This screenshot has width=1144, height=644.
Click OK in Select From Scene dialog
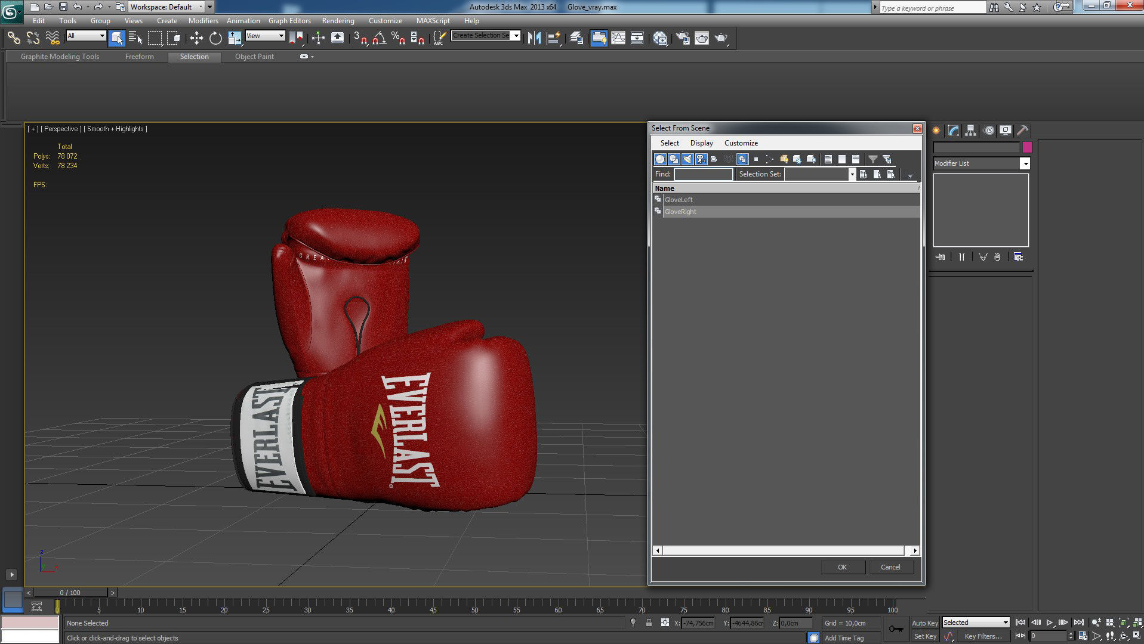(x=842, y=567)
